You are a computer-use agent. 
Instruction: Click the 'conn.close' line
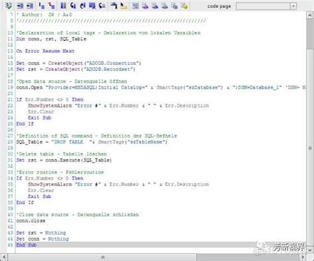click(30, 221)
